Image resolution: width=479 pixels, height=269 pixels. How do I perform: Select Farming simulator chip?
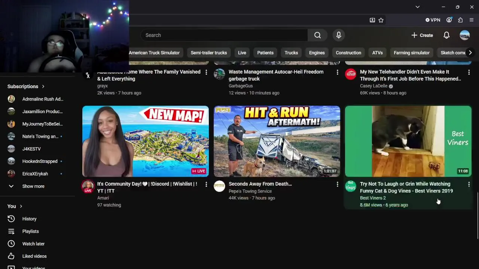(x=412, y=53)
